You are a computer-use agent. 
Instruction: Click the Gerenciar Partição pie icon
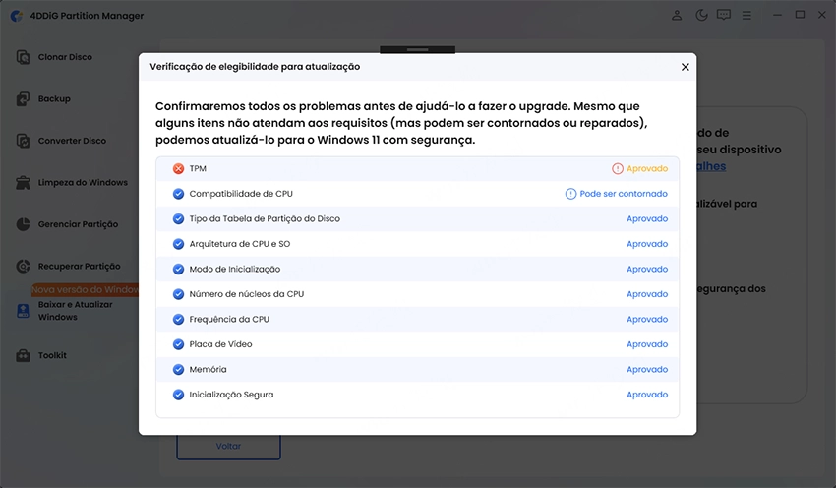[x=23, y=224]
